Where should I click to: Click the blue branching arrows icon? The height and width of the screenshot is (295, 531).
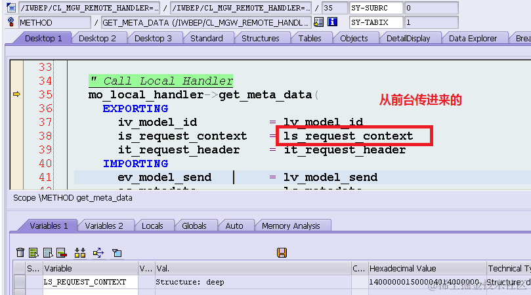(98, 252)
